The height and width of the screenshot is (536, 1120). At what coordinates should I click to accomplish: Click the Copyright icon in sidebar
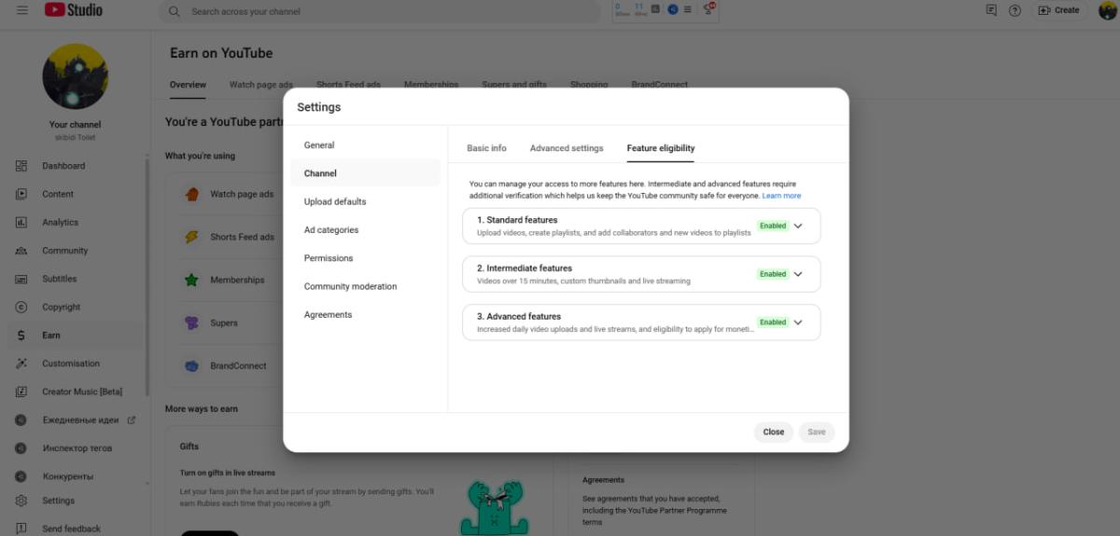click(x=21, y=307)
